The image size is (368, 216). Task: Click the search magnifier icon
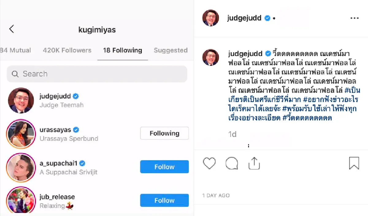[15, 74]
